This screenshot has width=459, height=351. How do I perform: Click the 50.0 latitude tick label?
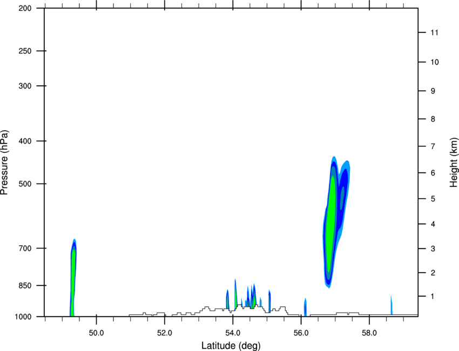pos(96,333)
